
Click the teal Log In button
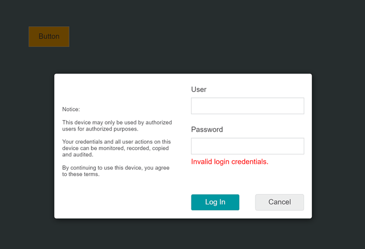point(215,202)
